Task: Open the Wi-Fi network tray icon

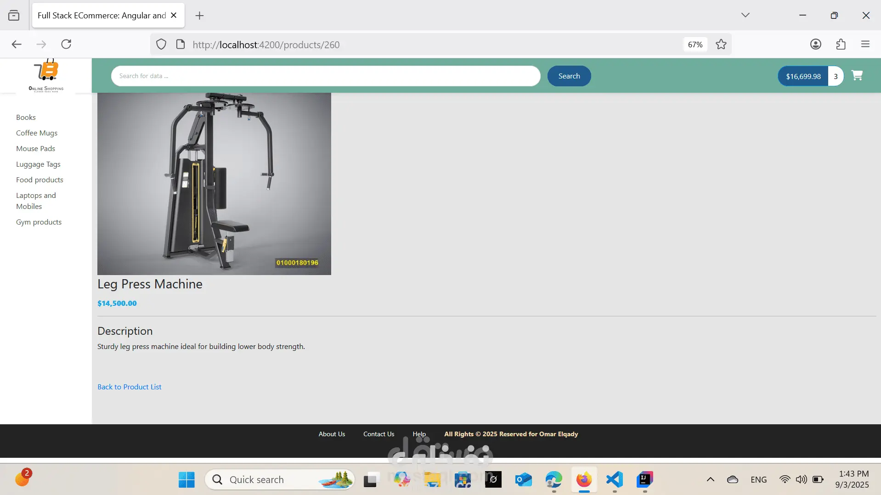Action: [785, 480]
